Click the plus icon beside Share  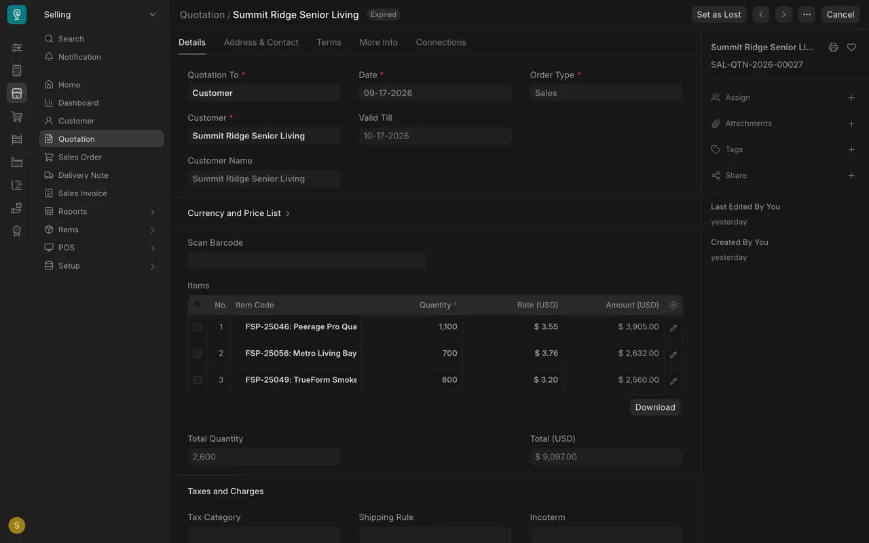(x=851, y=175)
